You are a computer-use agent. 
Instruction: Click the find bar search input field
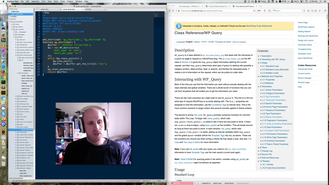182,183
